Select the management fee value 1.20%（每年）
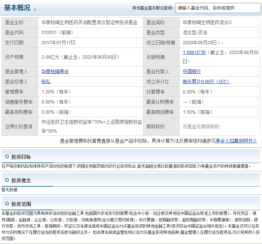Image resolution: width=262 pixels, height=244 pixels. tap(56, 92)
